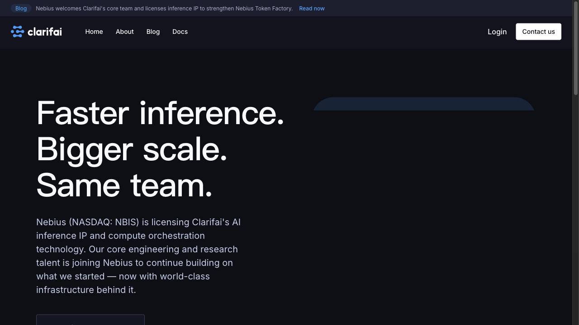Click the Contact us button

(x=538, y=32)
